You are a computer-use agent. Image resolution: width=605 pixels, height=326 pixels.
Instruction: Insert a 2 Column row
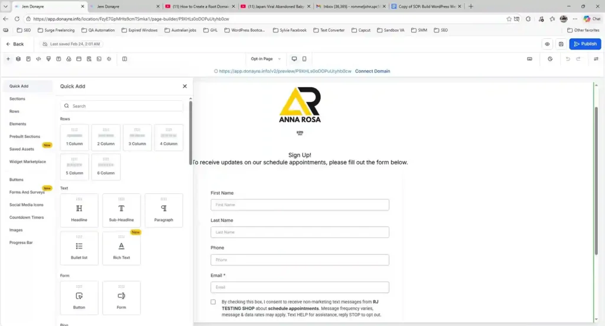coord(106,137)
